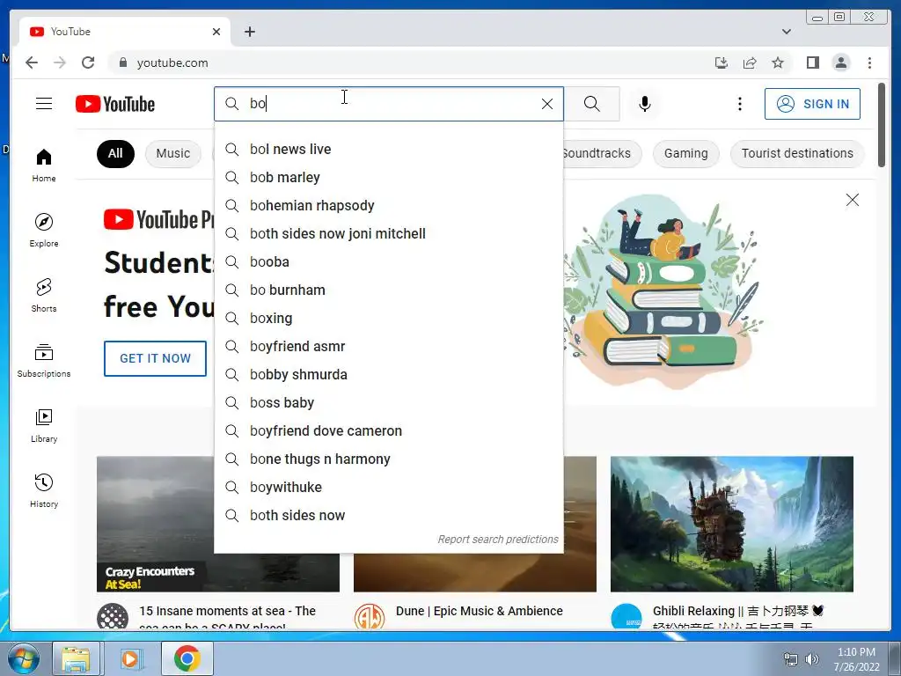Open 'Dune | Epic Music & Ambience' title
The width and height of the screenshot is (901, 676).
[x=480, y=611]
